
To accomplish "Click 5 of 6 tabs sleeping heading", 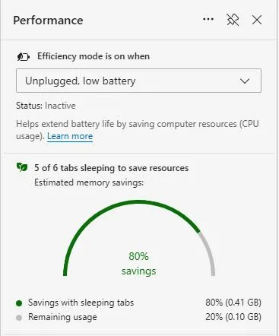I will pos(112,168).
